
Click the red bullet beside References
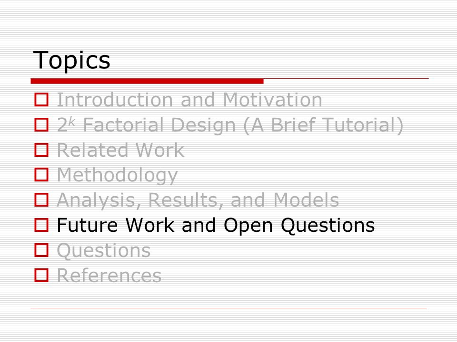[x=41, y=275]
